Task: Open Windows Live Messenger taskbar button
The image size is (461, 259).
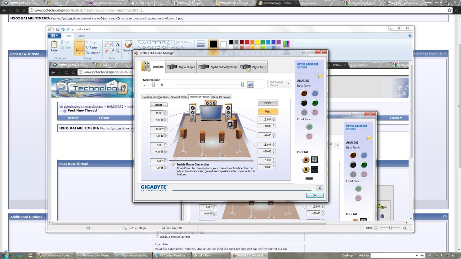Action: (x=94, y=255)
